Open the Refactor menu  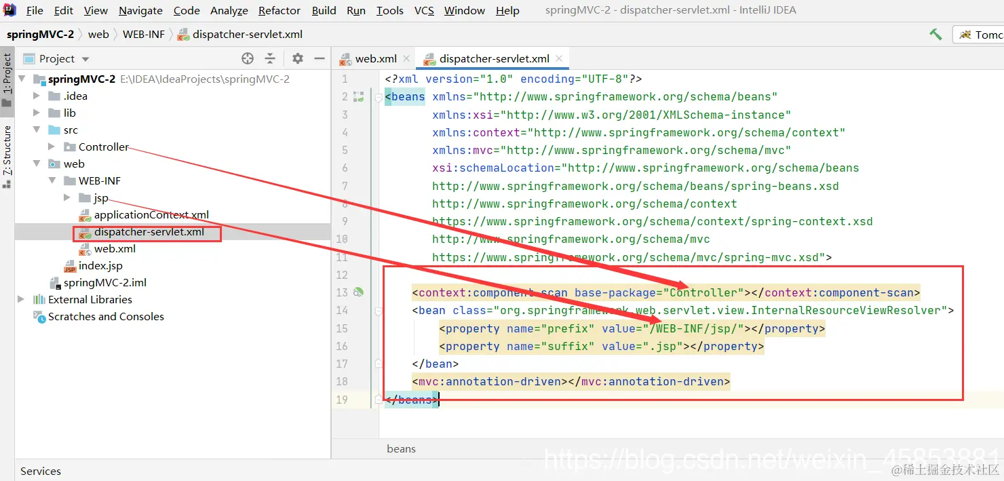coord(279,11)
